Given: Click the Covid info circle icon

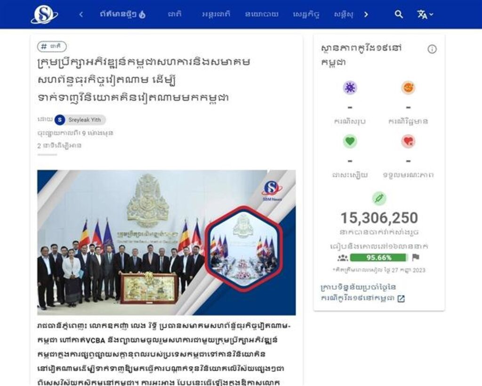Looking at the screenshot, I should pos(432,49).
